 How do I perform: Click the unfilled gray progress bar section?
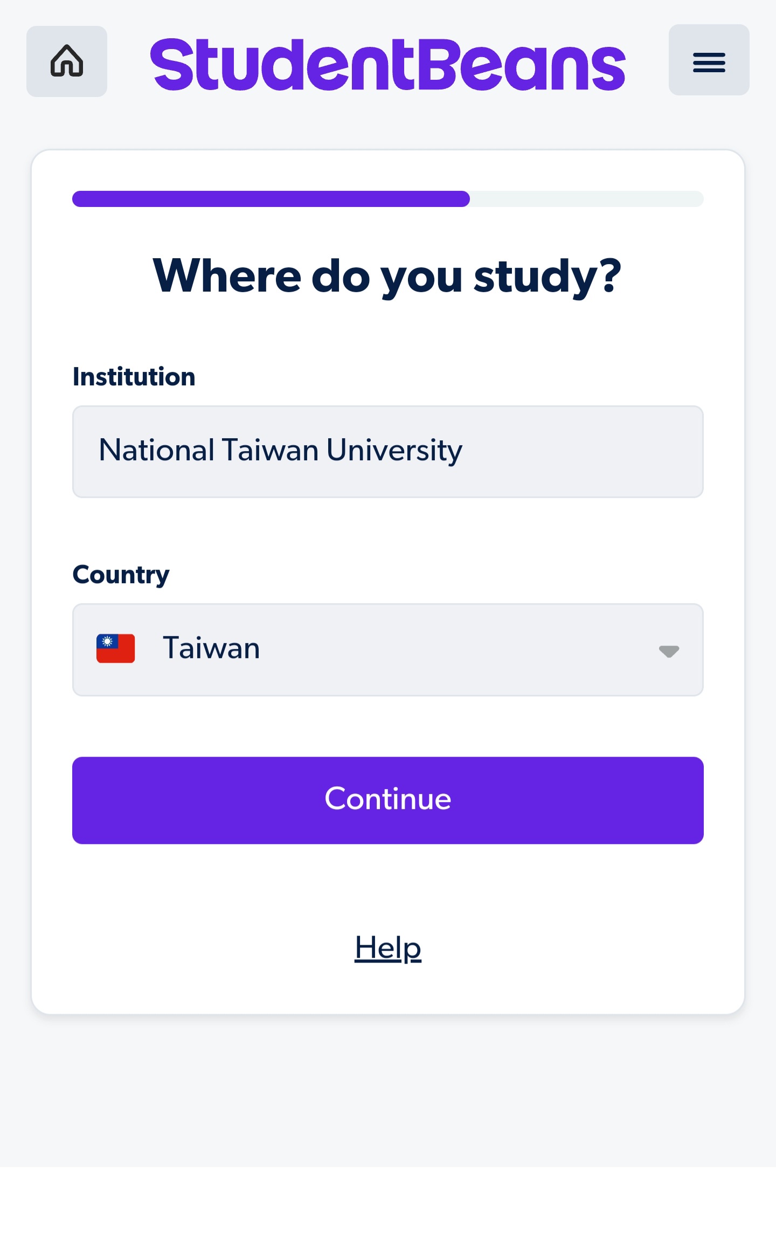pos(586,199)
